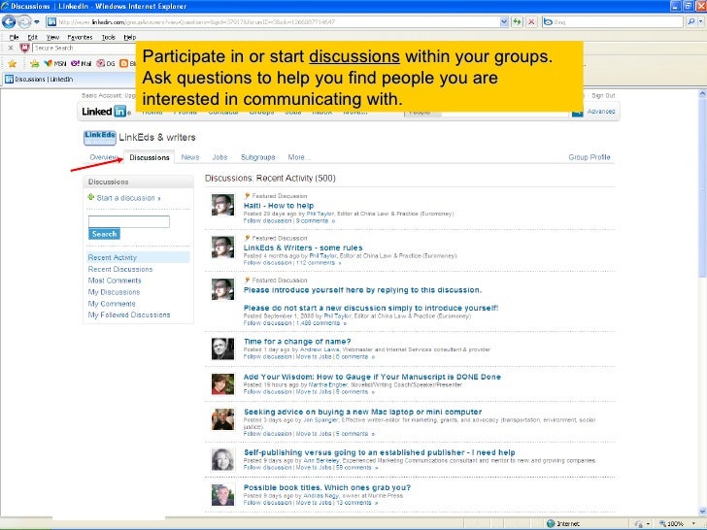707x530 pixels.
Task: Click the LinkedIn logo in the header
Action: (105, 112)
